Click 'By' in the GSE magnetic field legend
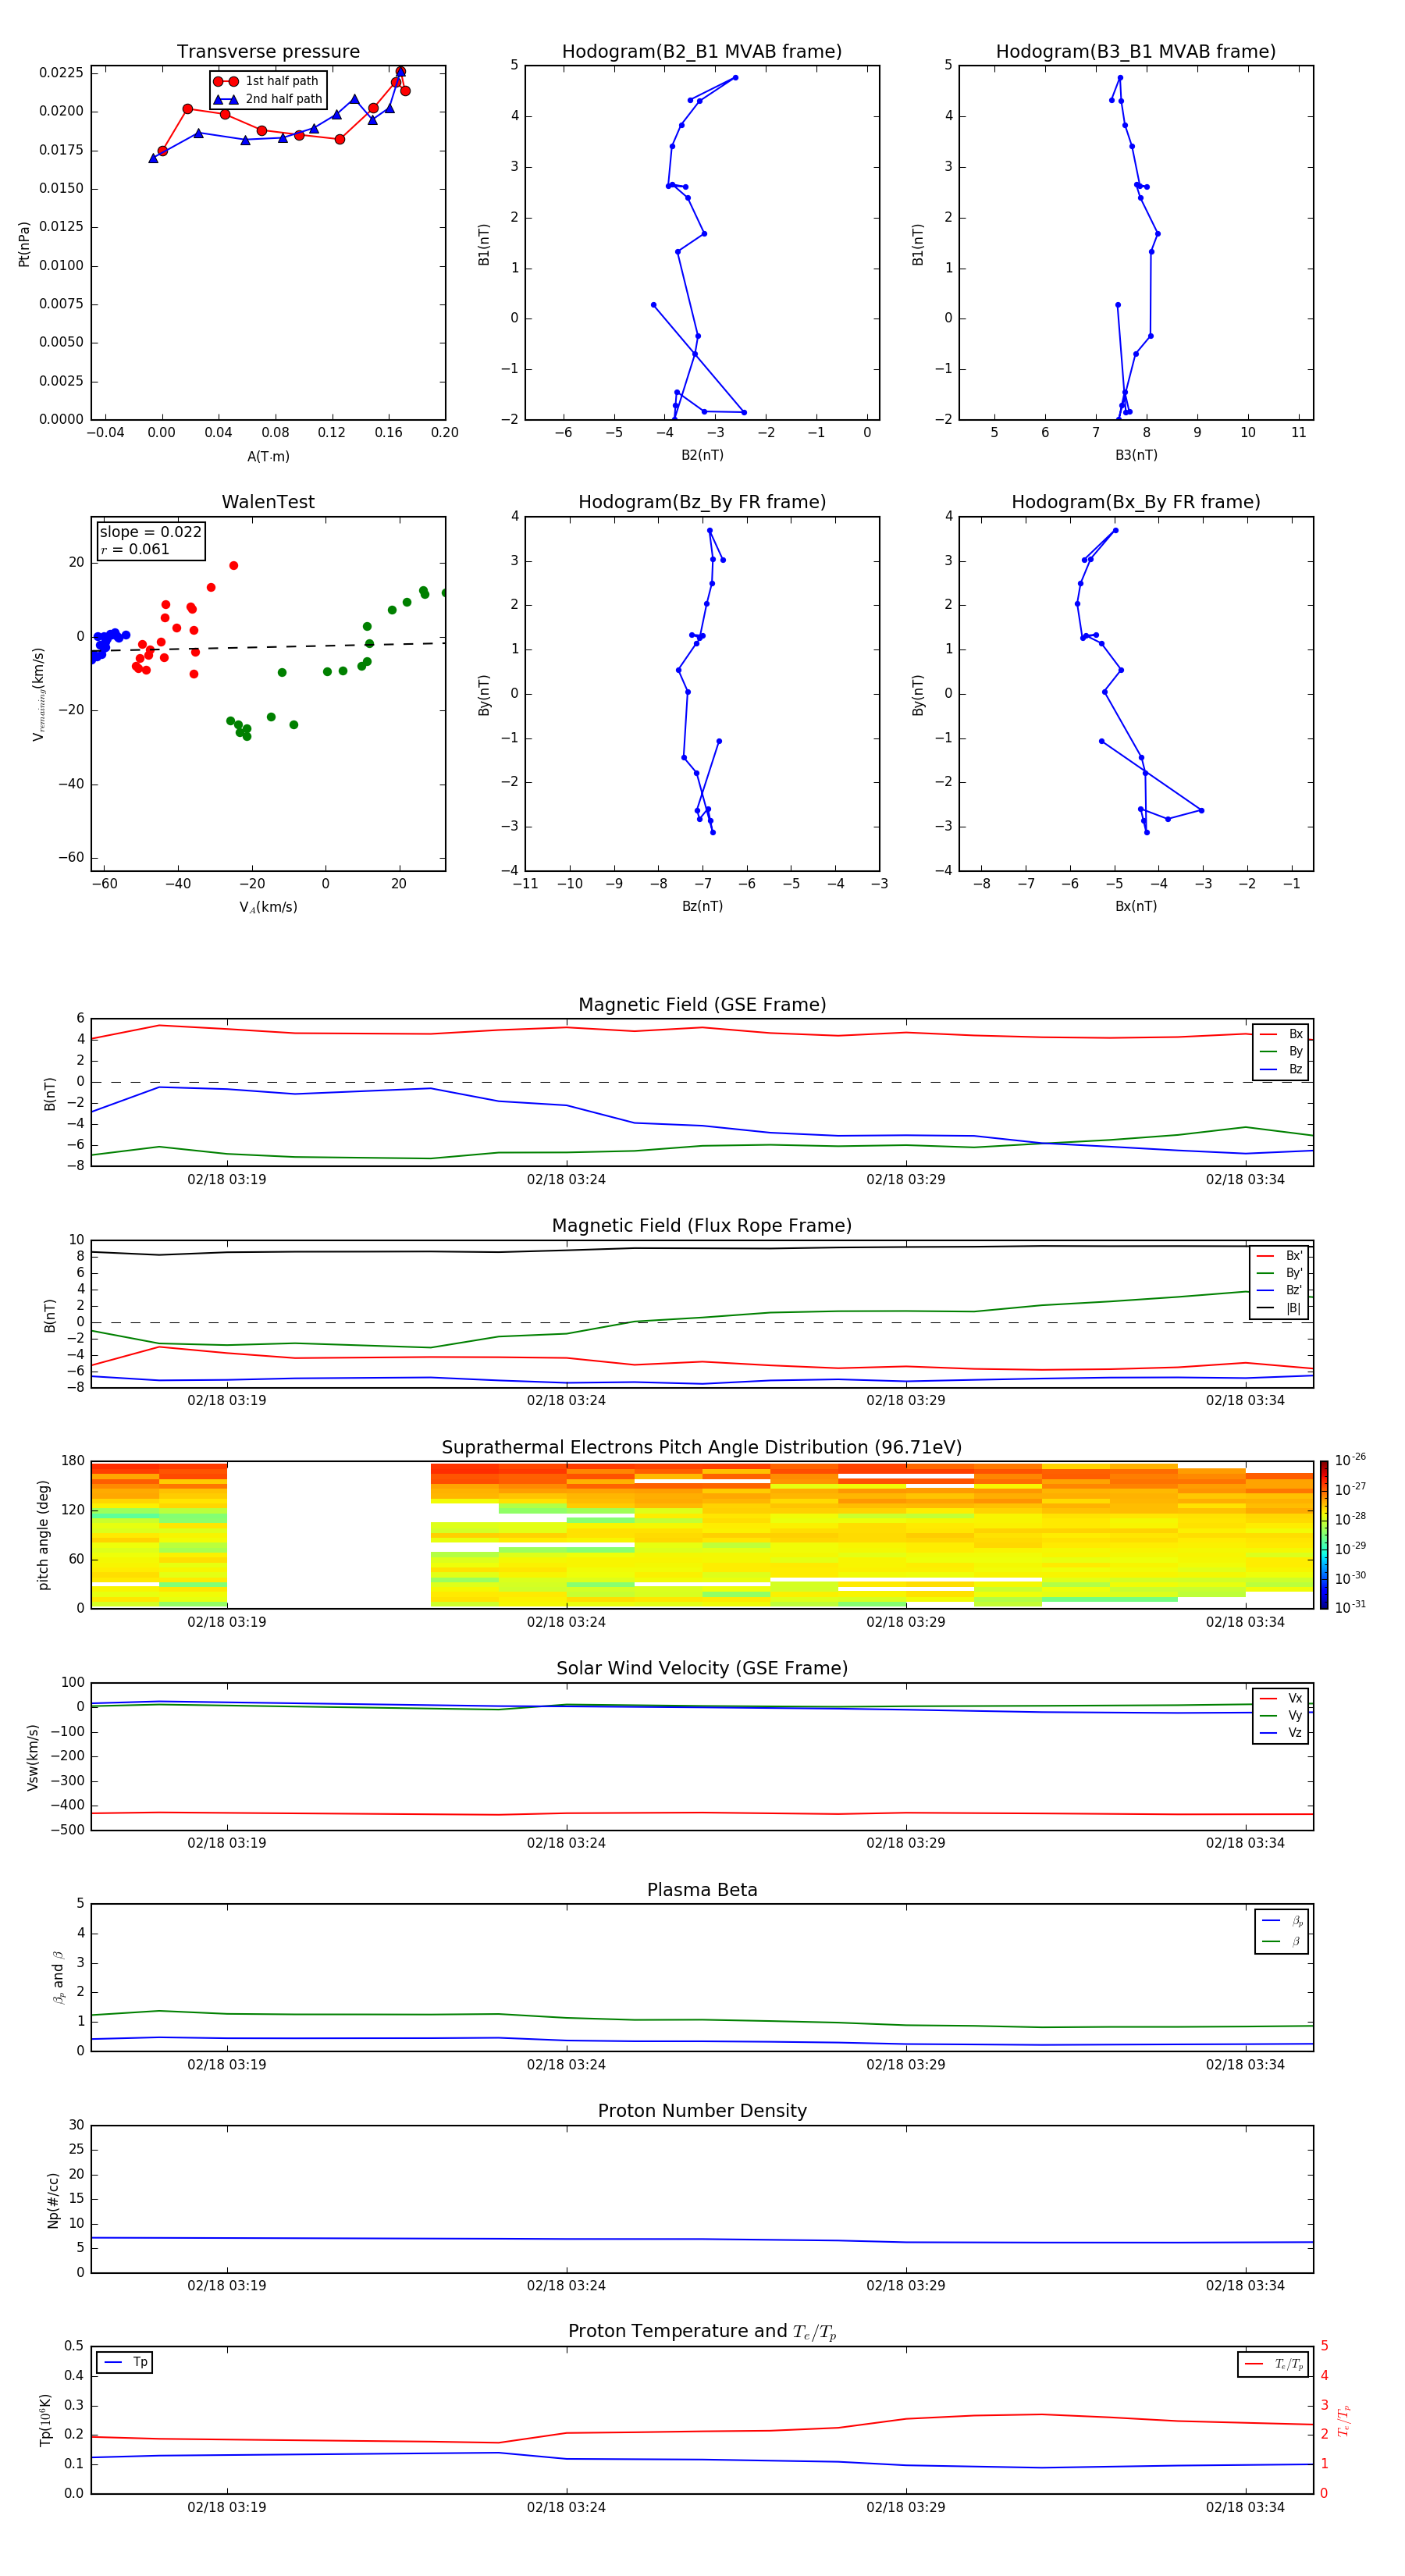This screenshot has height=2576, width=1405. (x=1295, y=1052)
